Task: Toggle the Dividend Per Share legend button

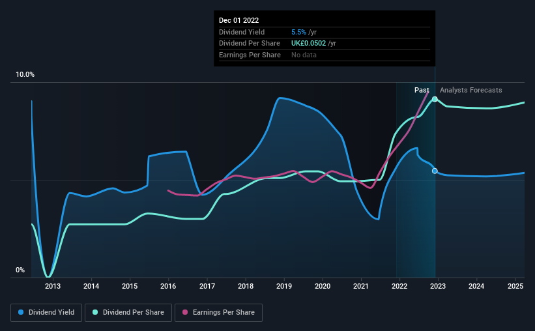Action: 128,313
